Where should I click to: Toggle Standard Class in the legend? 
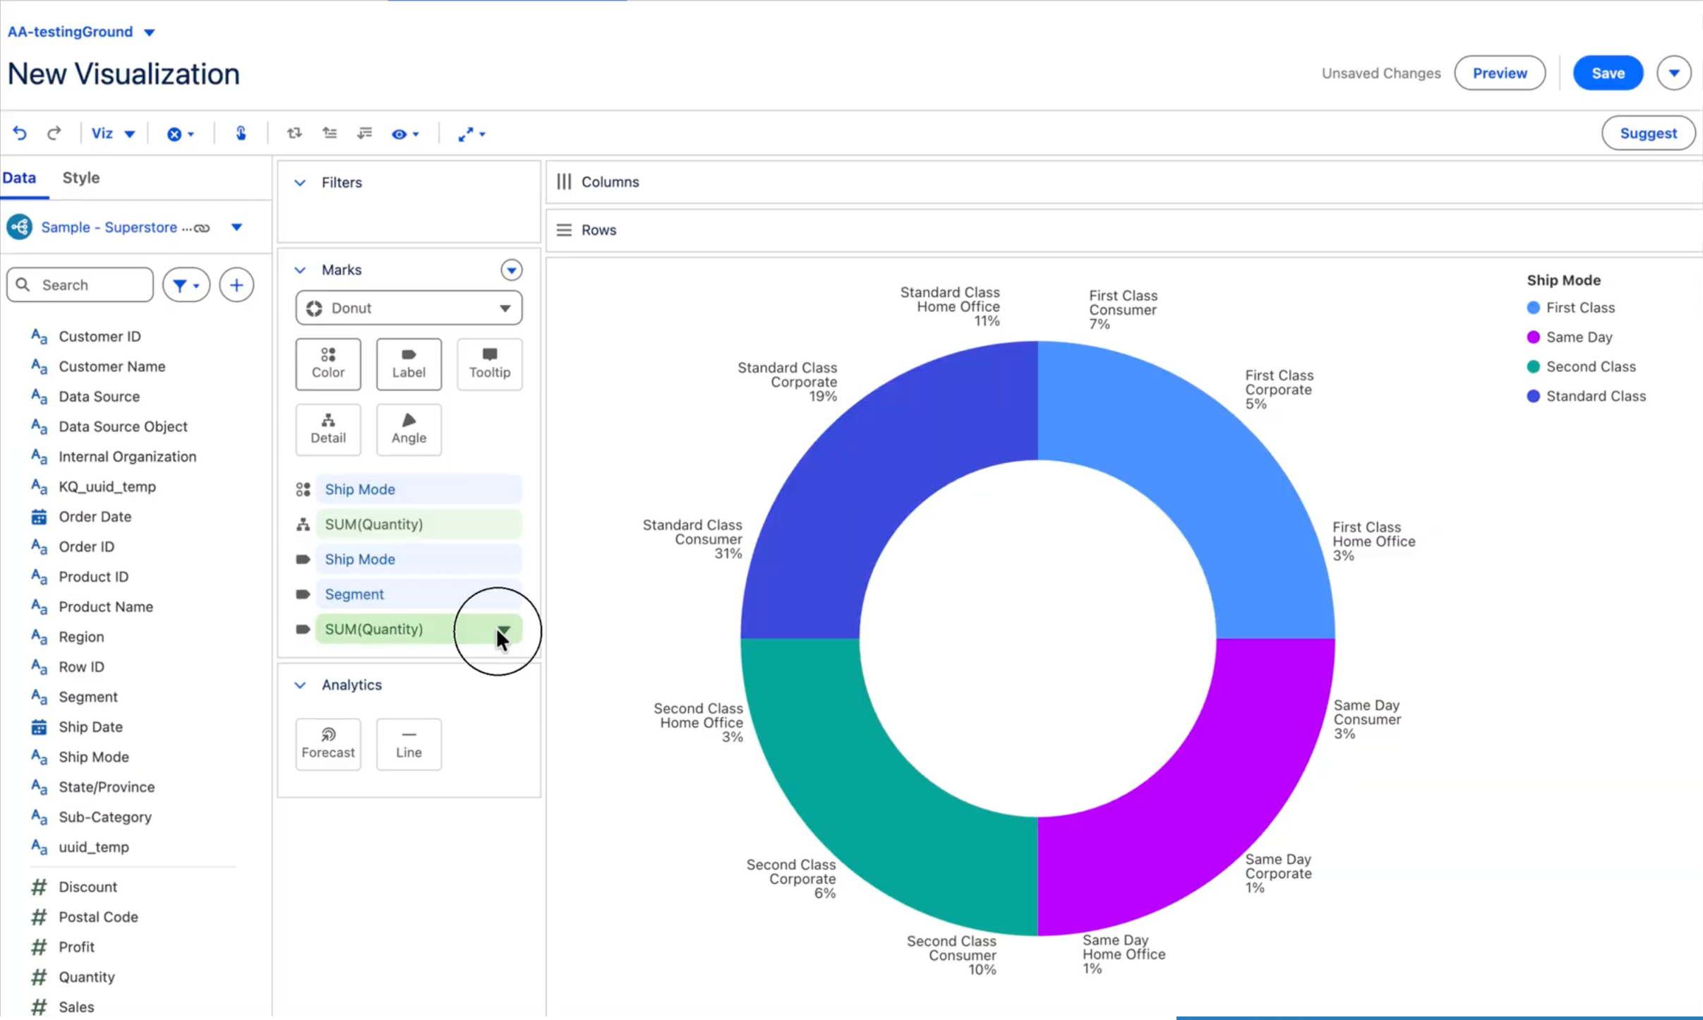click(1595, 396)
